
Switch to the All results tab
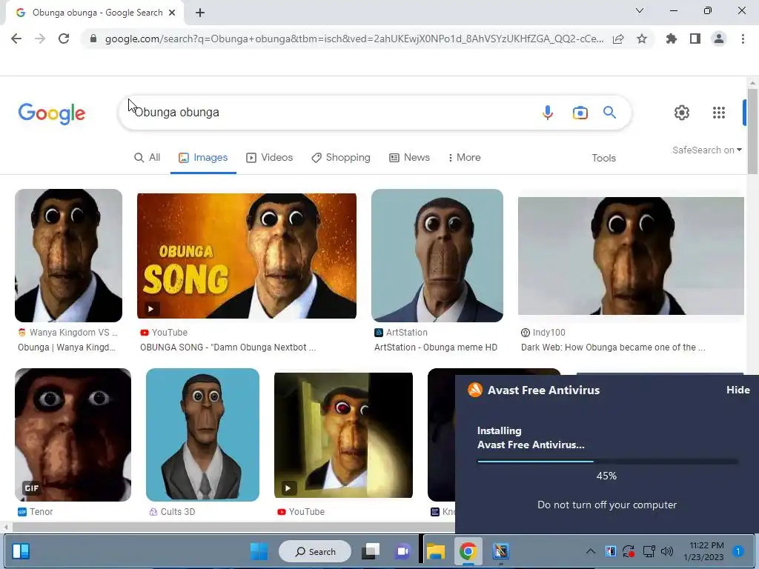click(x=148, y=158)
